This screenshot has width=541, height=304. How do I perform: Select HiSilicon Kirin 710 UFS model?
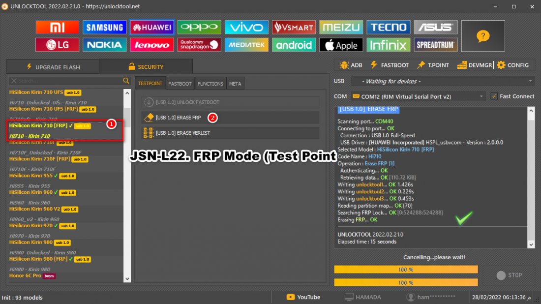(45, 92)
